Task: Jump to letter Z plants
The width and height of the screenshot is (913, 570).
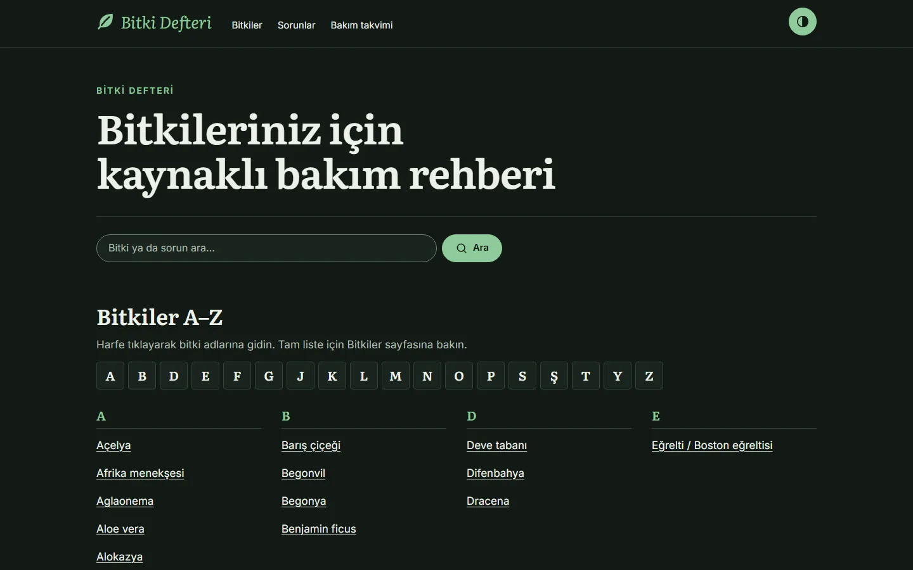Action: pyautogui.click(x=649, y=376)
